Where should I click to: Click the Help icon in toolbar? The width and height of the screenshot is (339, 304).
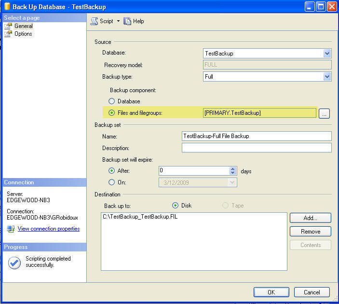pos(127,21)
